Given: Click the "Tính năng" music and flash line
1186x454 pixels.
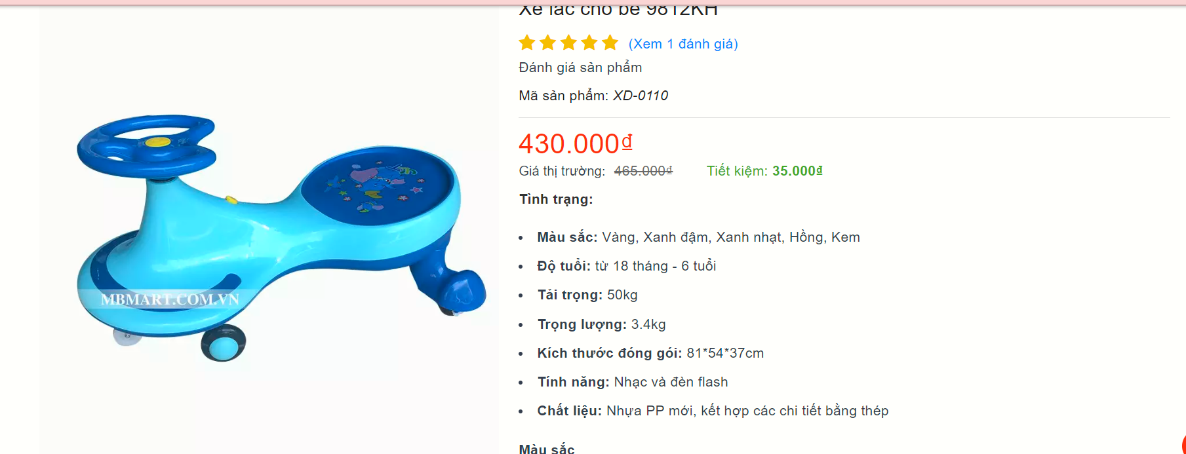Looking at the screenshot, I should 633,382.
